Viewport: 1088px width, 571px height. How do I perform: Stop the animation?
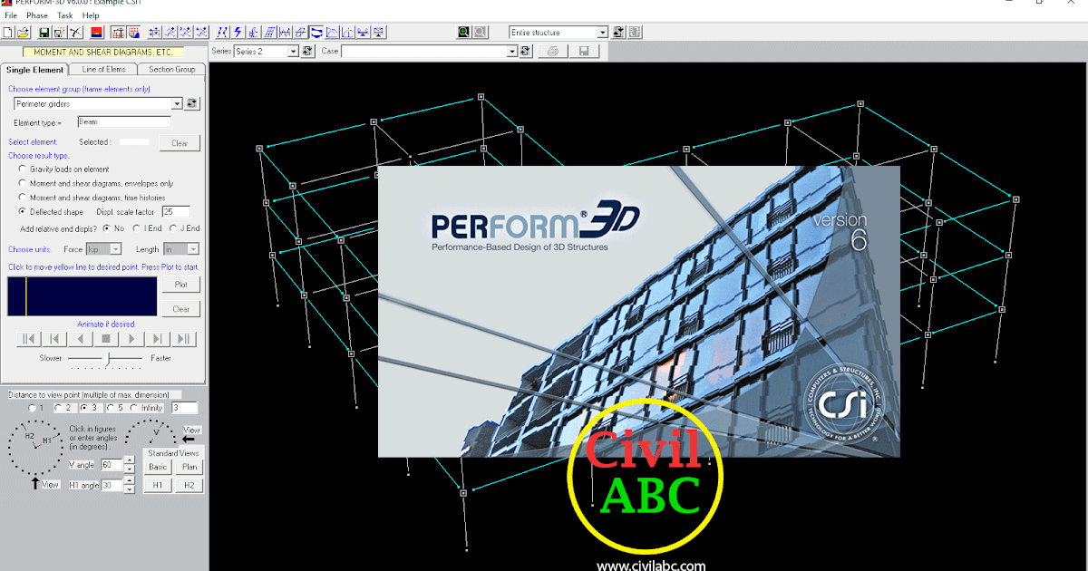(x=105, y=339)
